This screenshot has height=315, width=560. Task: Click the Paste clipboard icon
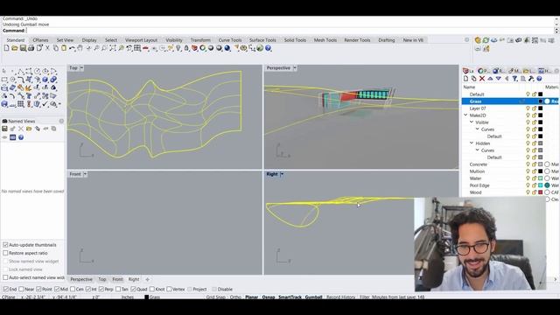coord(64,48)
